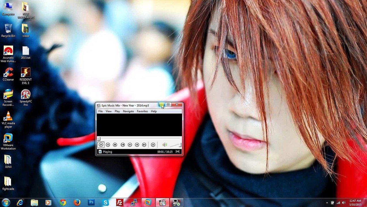367x207 pixels.
Task: Select RESIDENT EVIL 5 shortcut
Action: click(26, 76)
